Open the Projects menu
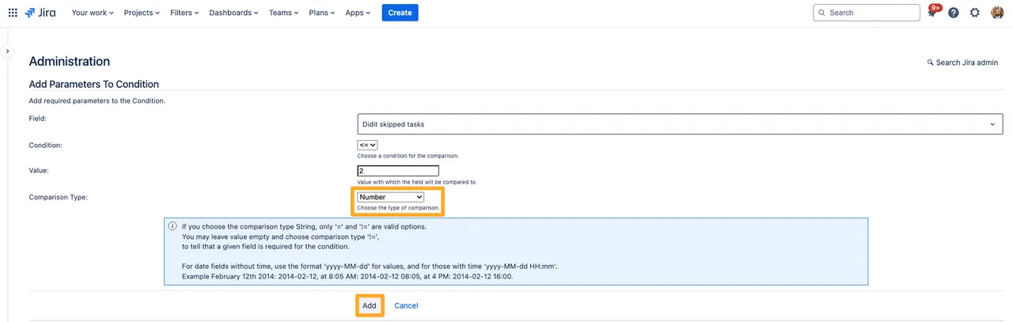This screenshot has height=322, width=1013. [142, 13]
